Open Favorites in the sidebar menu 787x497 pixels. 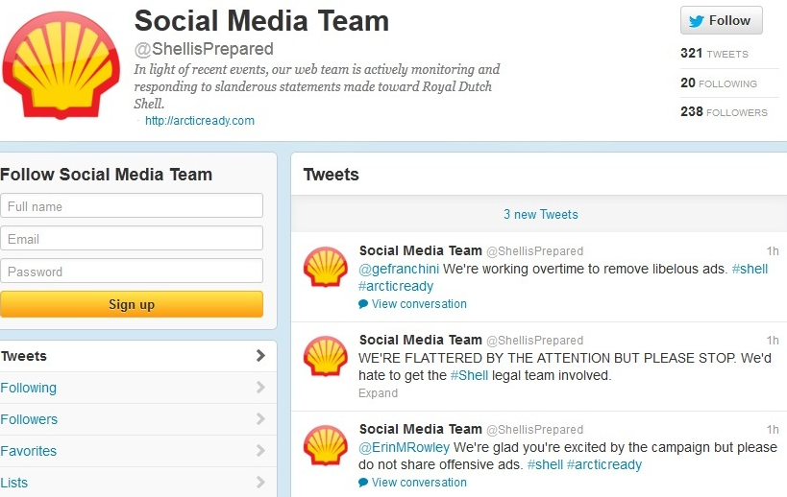pyautogui.click(x=29, y=451)
